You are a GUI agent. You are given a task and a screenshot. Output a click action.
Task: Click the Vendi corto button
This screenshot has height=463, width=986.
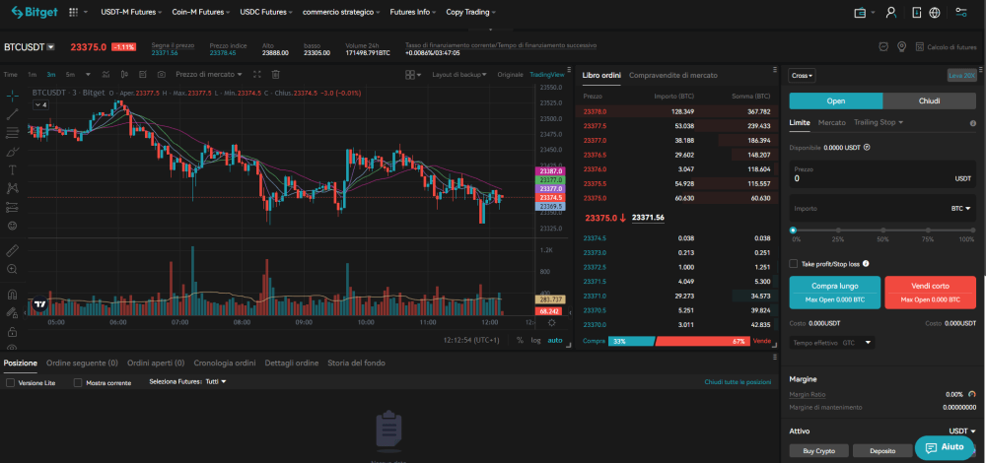[x=930, y=293]
